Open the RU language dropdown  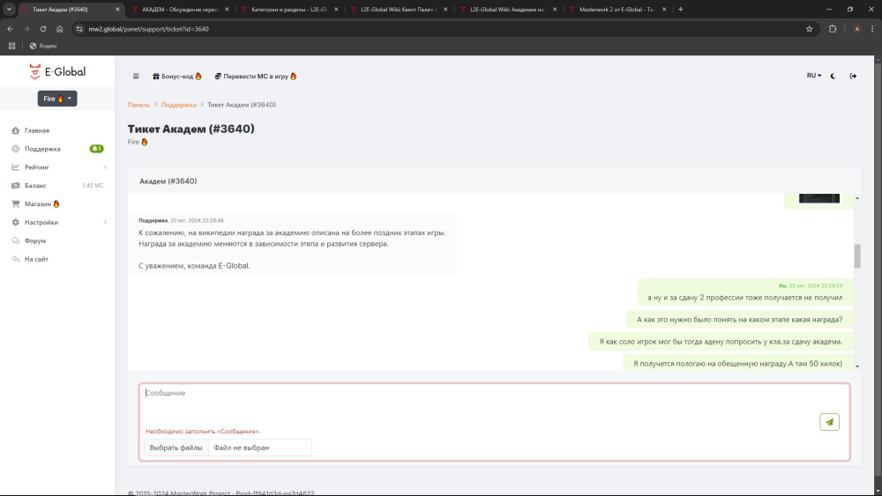pos(813,76)
